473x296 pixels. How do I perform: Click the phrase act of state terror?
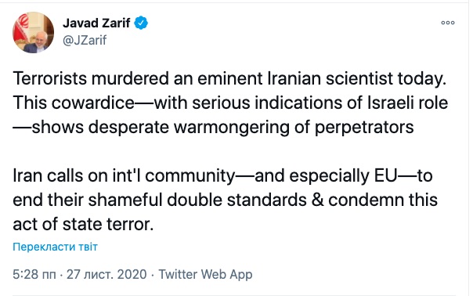83,225
